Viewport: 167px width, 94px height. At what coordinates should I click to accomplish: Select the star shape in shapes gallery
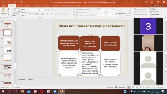[111, 15]
